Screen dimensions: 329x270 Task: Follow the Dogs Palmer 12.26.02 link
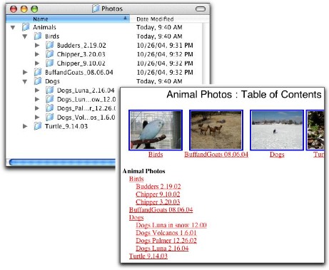click(x=166, y=241)
